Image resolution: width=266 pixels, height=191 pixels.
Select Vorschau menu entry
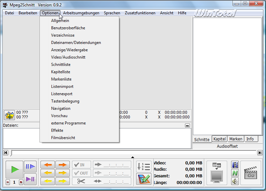pos(79,115)
